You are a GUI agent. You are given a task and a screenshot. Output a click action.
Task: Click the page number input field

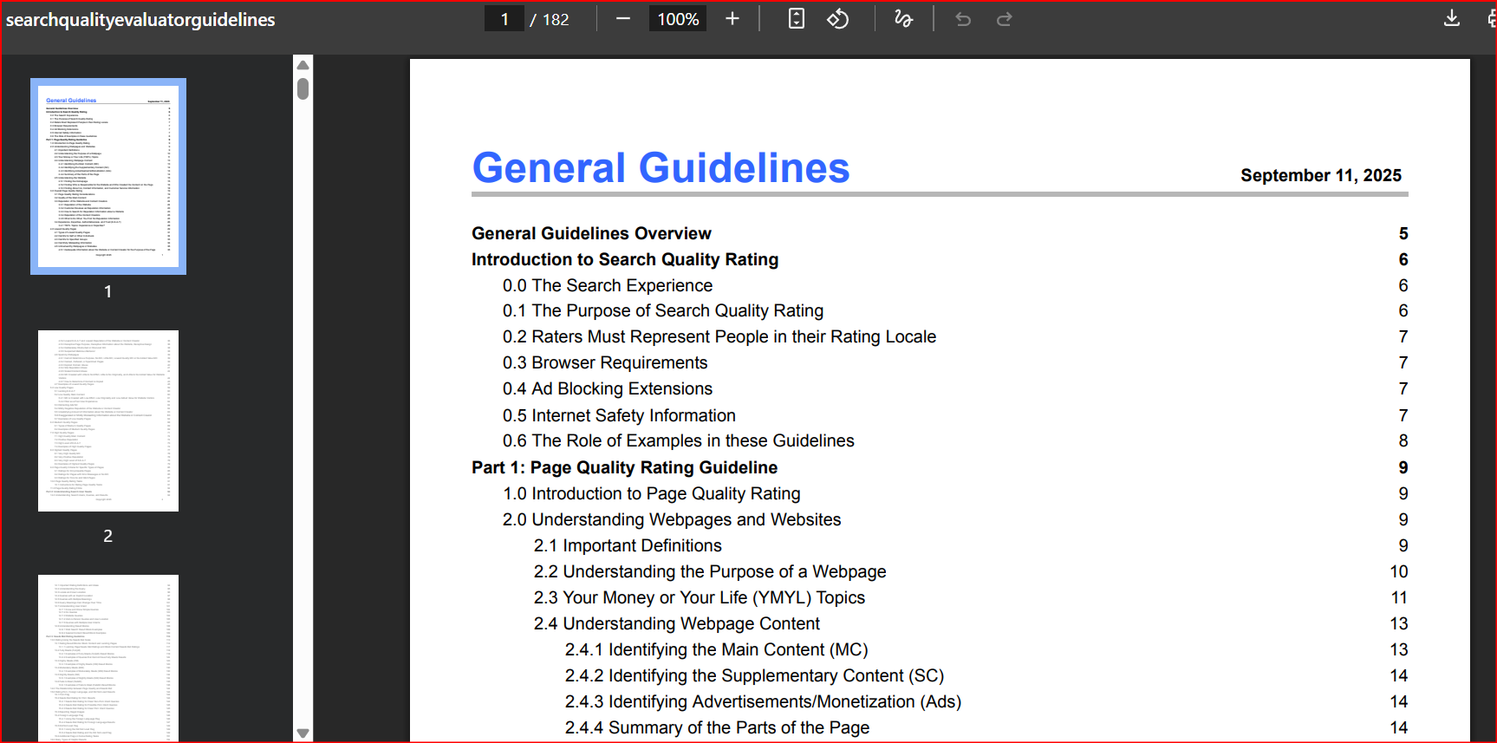click(x=504, y=19)
